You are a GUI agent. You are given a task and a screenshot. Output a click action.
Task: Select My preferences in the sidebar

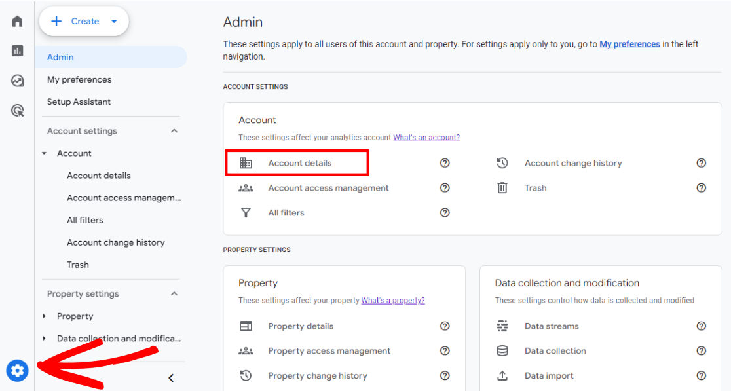[x=79, y=80]
